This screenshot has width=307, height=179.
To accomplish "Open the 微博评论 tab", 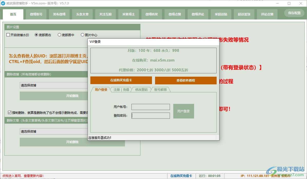I will (198, 14).
